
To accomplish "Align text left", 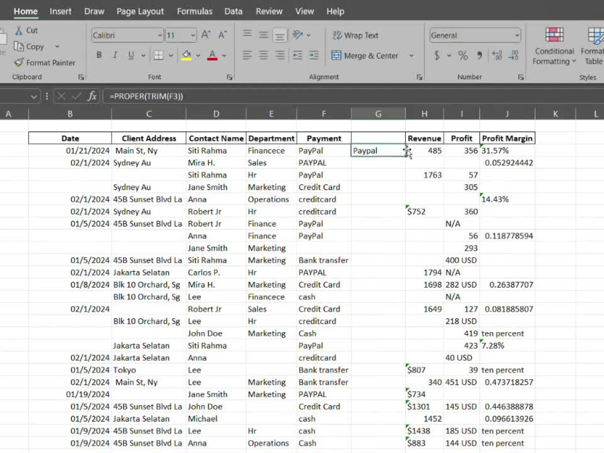I will (x=247, y=56).
